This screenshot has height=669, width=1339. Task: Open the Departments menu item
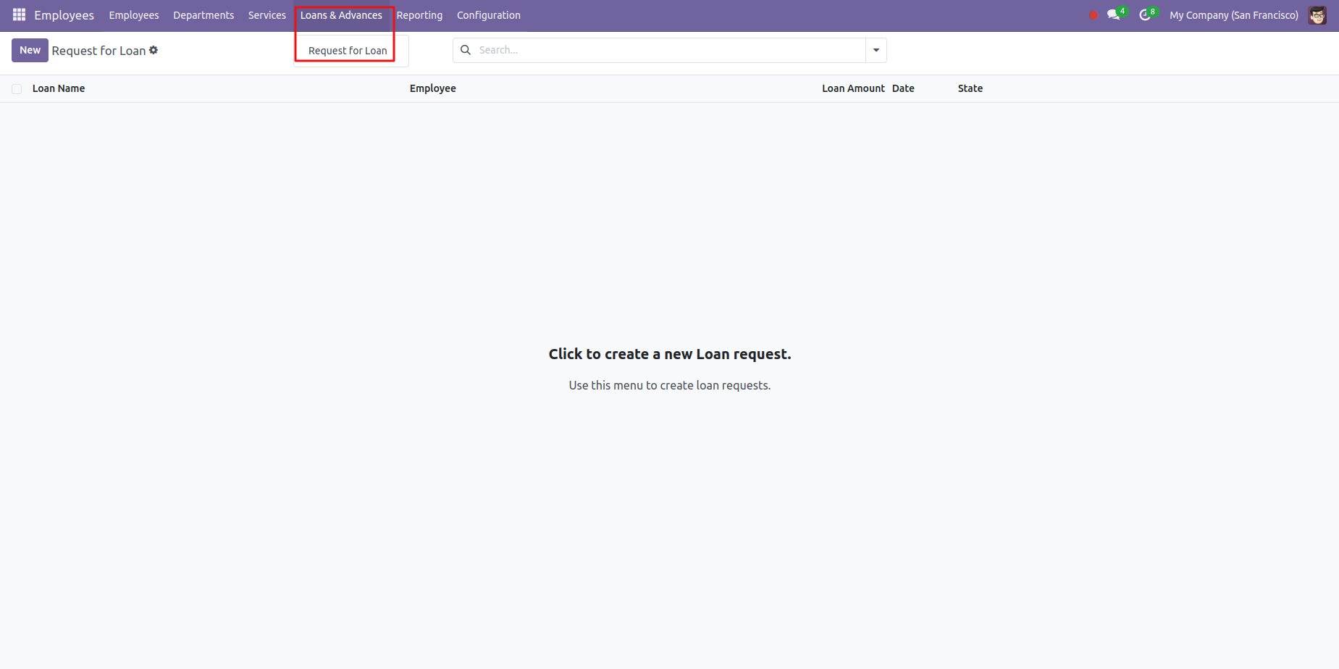(x=203, y=15)
